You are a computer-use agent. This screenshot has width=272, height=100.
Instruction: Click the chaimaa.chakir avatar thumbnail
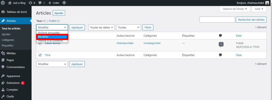(267, 3)
